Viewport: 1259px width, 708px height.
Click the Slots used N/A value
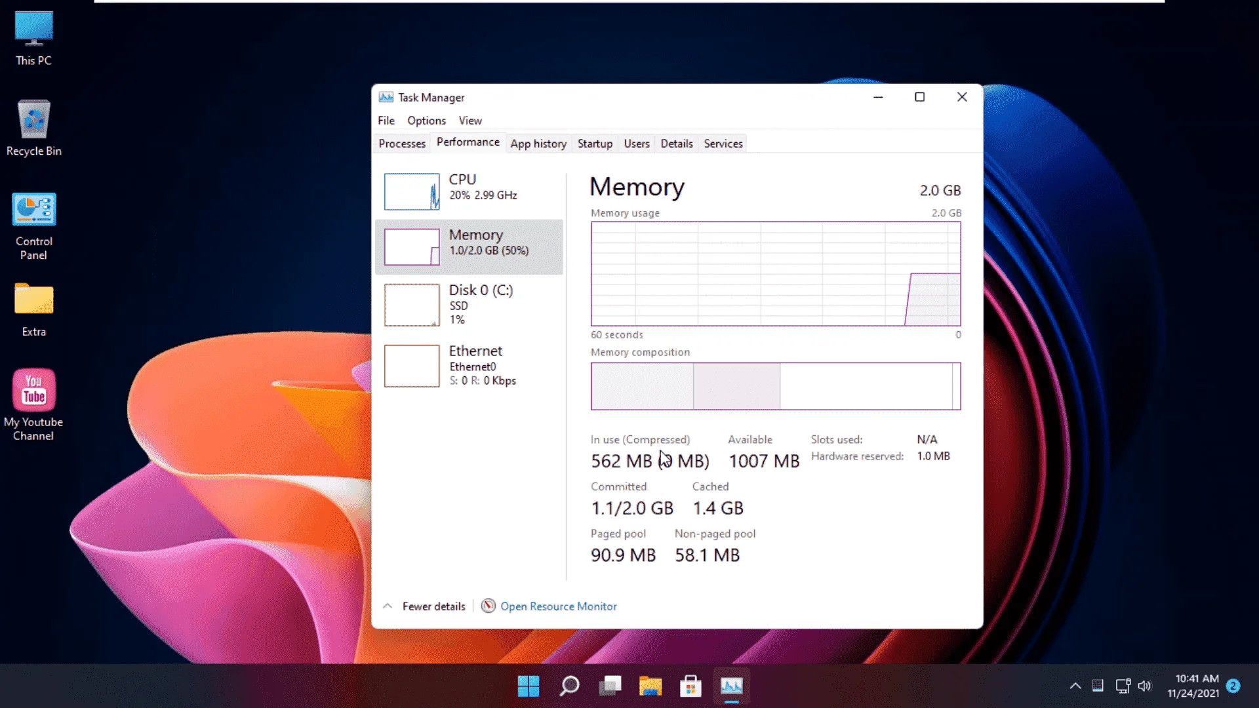click(927, 439)
